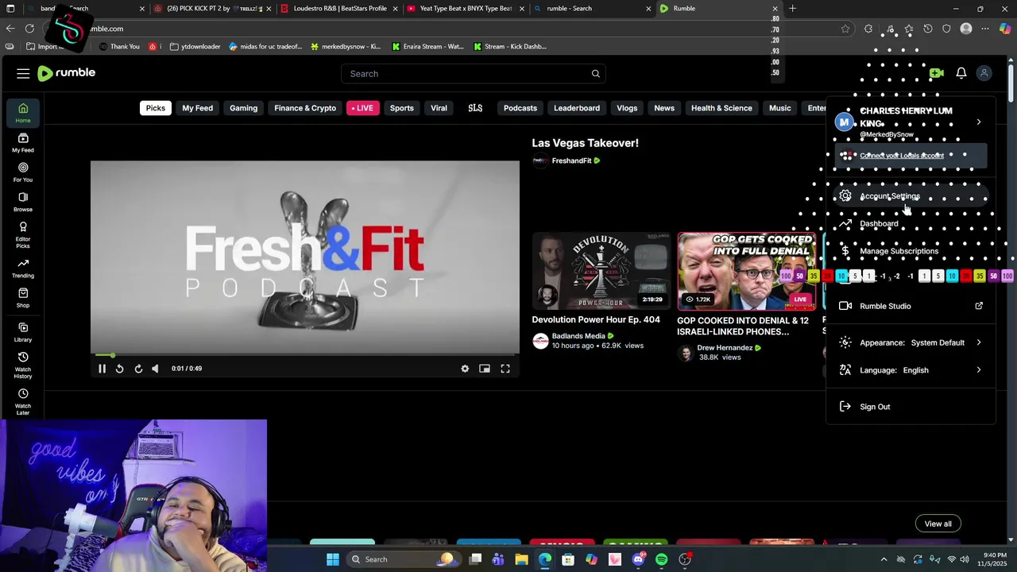Expand the profile chevron beside Charles Henry Lum King
Image resolution: width=1017 pixels, height=572 pixels.
[x=979, y=122]
